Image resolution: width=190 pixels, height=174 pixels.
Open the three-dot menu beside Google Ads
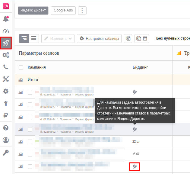82,10
